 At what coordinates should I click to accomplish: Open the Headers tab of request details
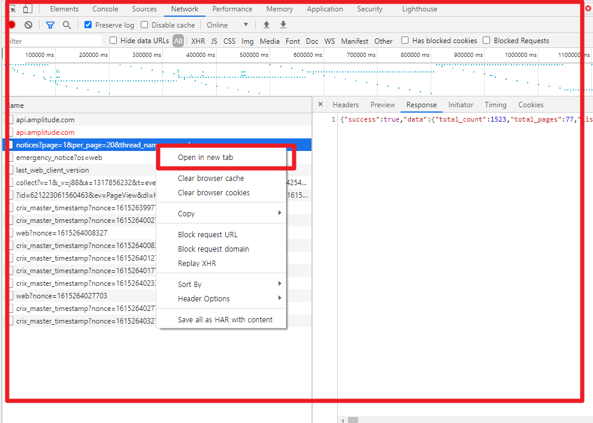point(346,105)
